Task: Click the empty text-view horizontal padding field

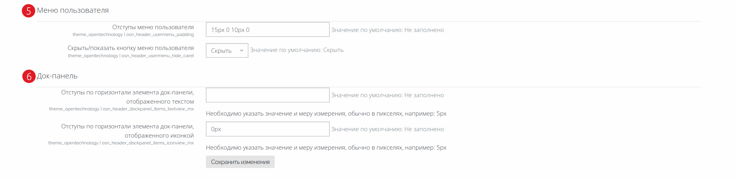Action: 268,95
